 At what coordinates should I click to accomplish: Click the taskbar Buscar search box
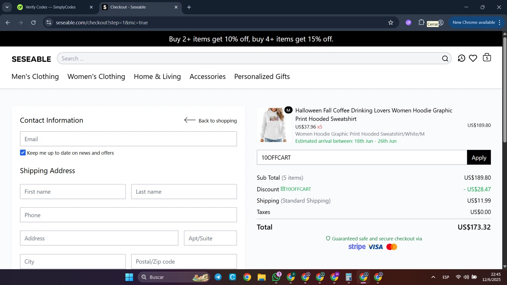click(x=174, y=277)
